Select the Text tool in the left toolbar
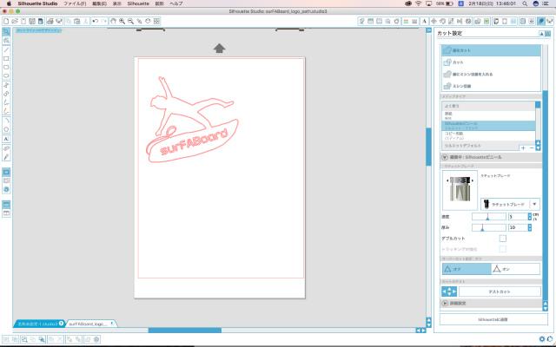 point(6,139)
